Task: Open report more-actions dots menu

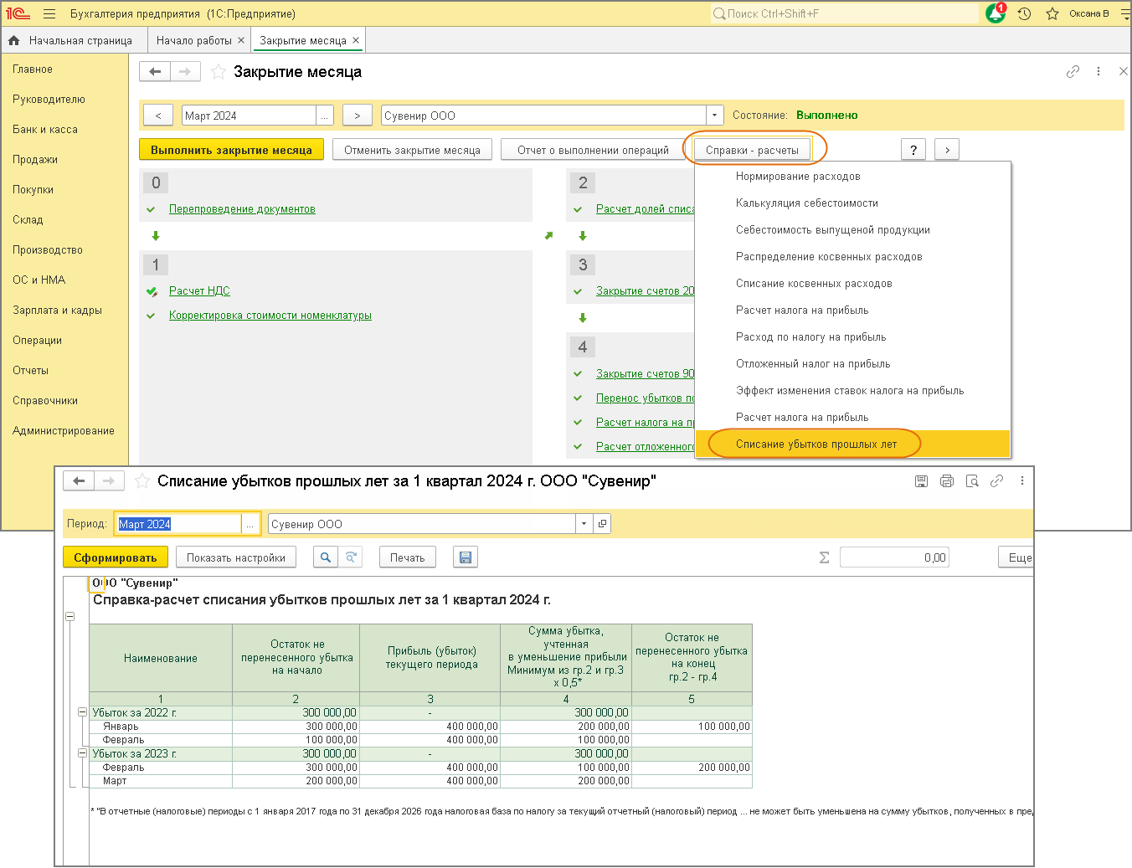Action: click(x=1022, y=481)
